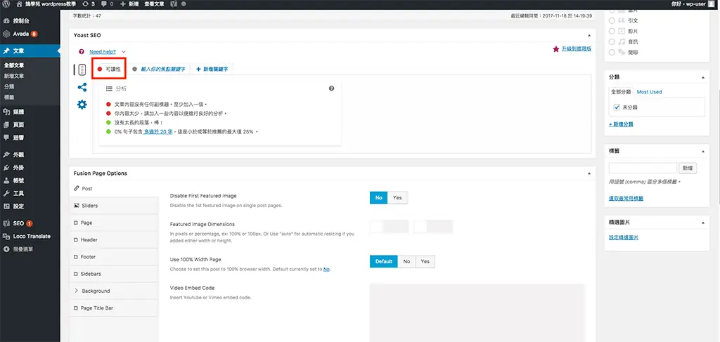This screenshot has width=720, height=342.
Task: Expand the Background options section
Action: (114, 291)
